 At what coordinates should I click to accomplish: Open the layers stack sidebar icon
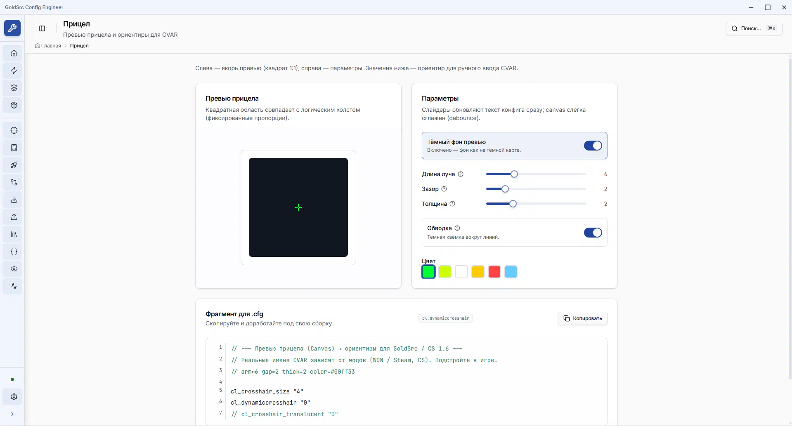[14, 88]
